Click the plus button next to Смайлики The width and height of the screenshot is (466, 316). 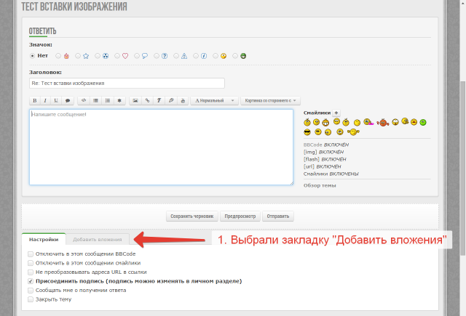tap(336, 113)
